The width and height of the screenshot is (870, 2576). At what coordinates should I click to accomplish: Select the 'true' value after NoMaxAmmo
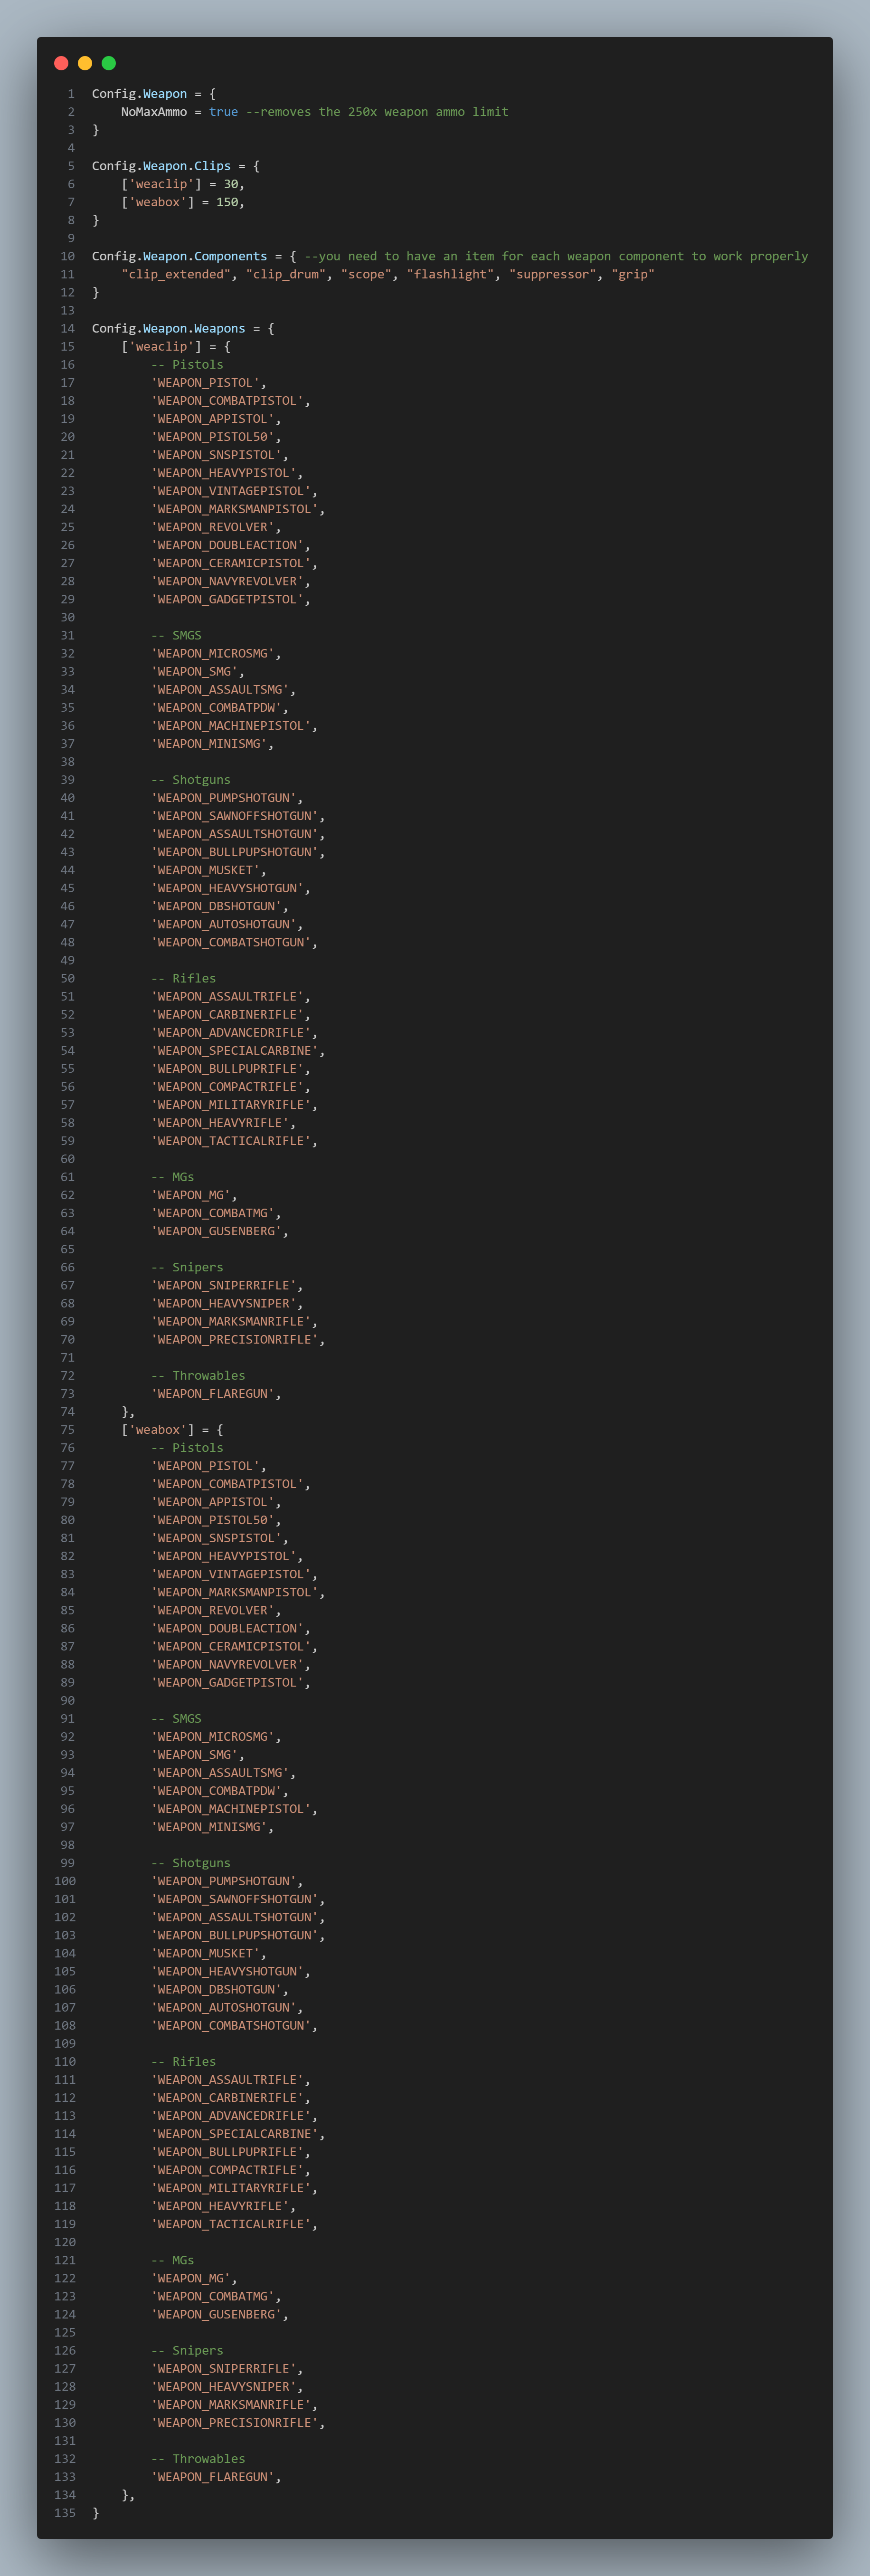point(224,112)
